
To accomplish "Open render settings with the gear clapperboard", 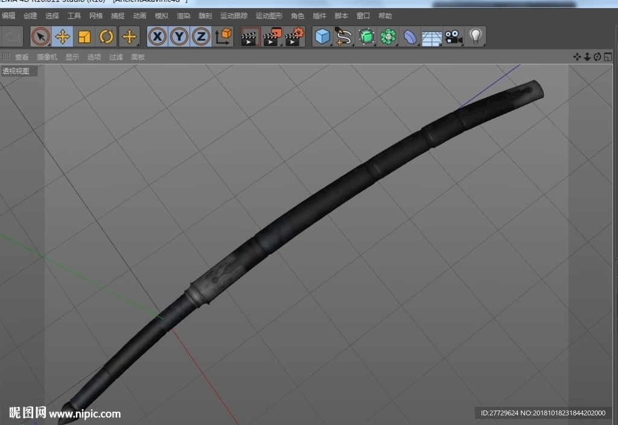I will (x=295, y=37).
